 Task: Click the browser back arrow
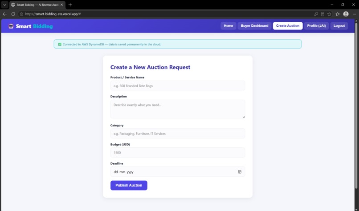pyautogui.click(x=5, y=14)
